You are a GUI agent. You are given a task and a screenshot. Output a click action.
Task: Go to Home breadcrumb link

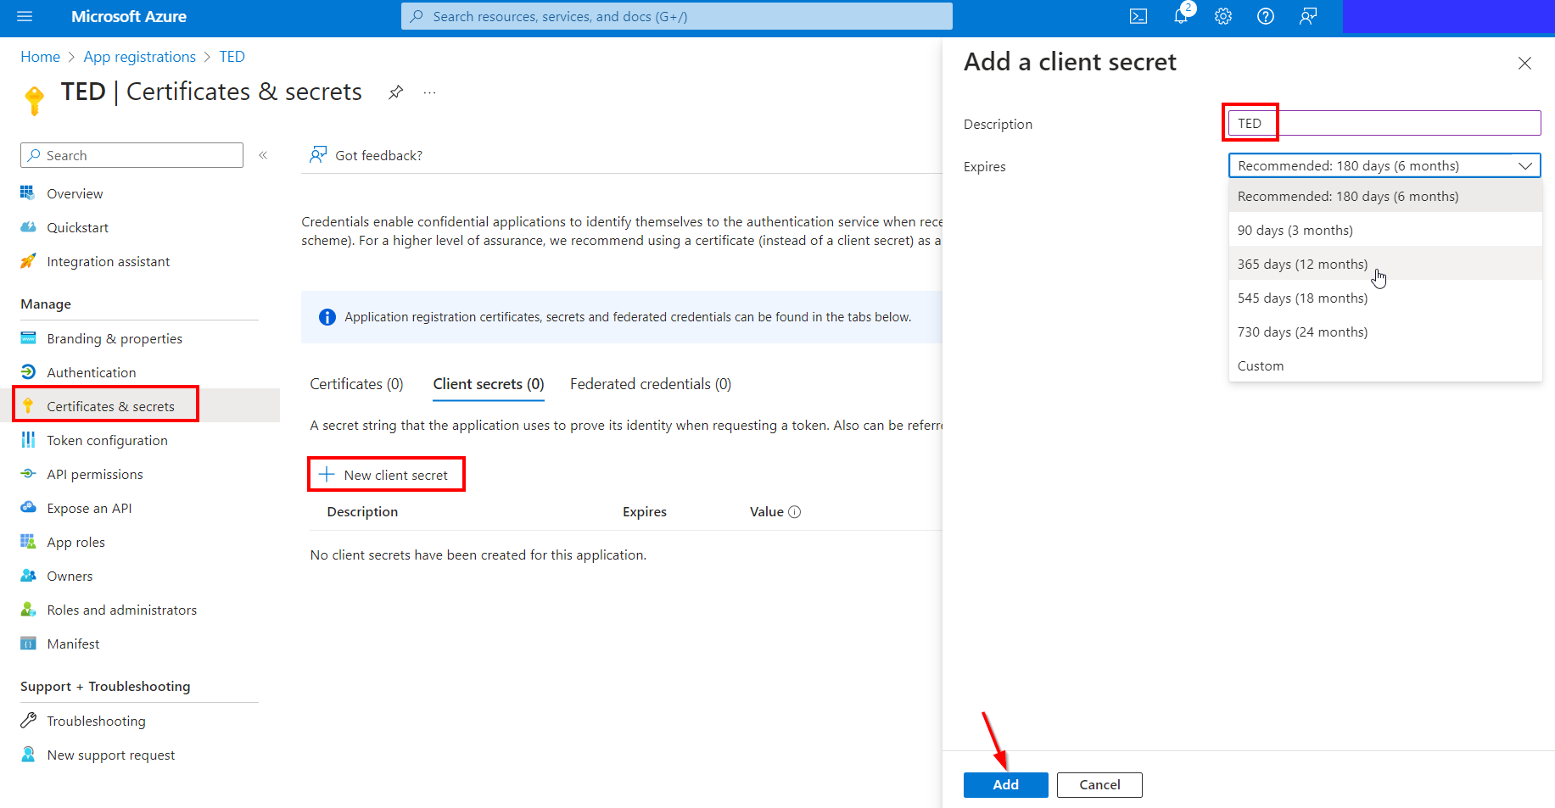40,57
